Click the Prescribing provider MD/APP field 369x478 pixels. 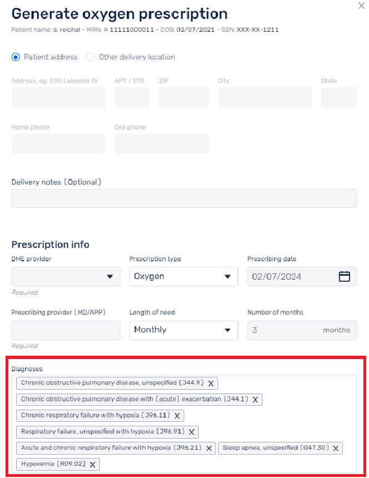point(66,330)
